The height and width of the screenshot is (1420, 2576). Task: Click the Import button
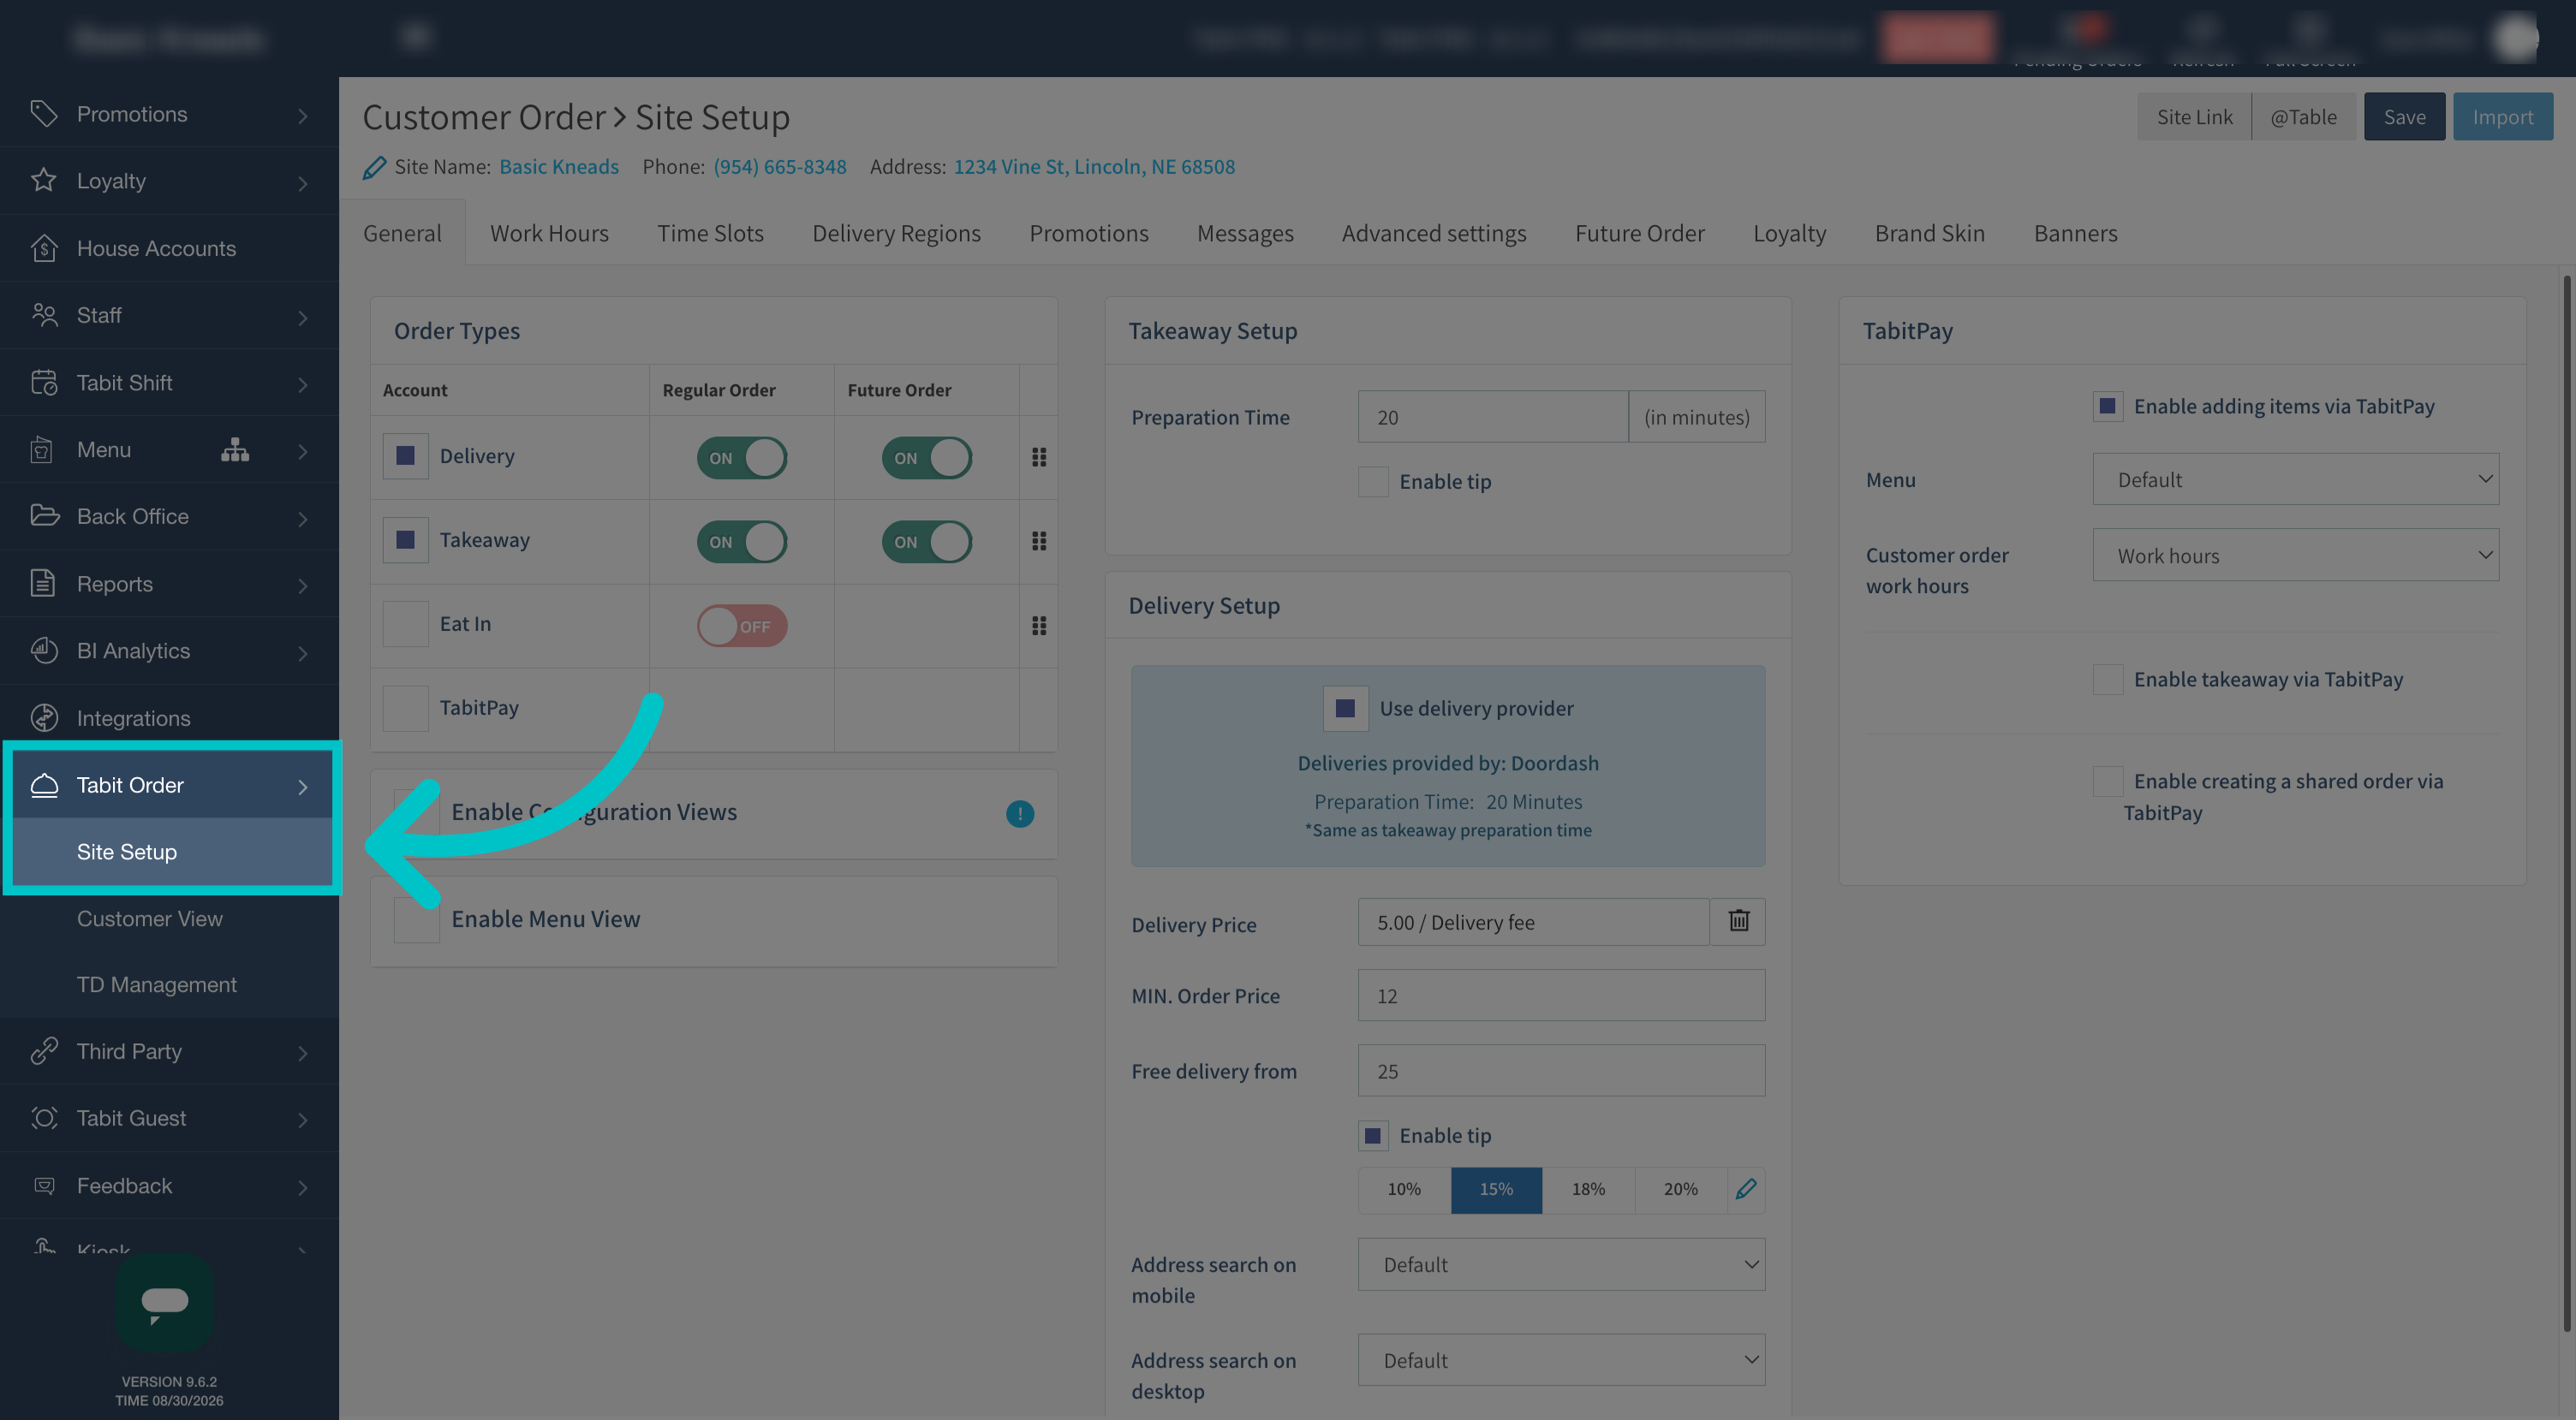click(x=2502, y=117)
